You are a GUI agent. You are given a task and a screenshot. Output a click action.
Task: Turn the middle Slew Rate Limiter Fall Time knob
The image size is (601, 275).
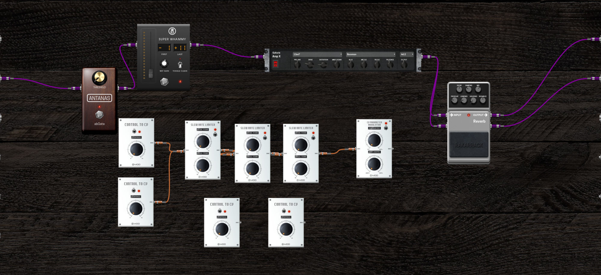[x=252, y=168]
